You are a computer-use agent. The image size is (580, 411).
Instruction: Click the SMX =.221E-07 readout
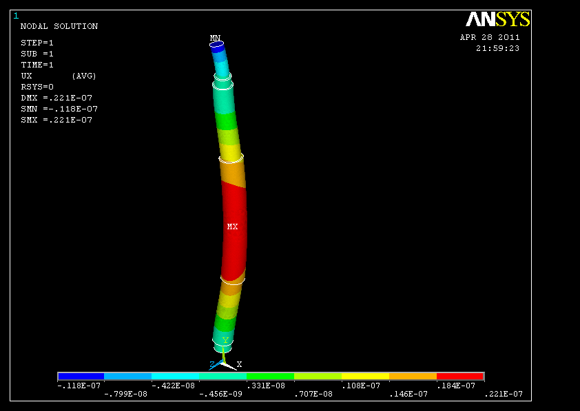click(56, 120)
